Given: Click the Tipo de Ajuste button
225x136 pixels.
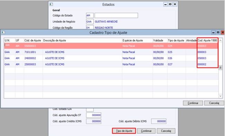Looking at the screenshot, I should tap(124, 131).
